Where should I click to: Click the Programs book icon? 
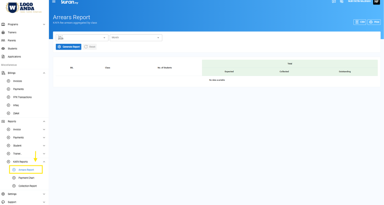(3, 25)
